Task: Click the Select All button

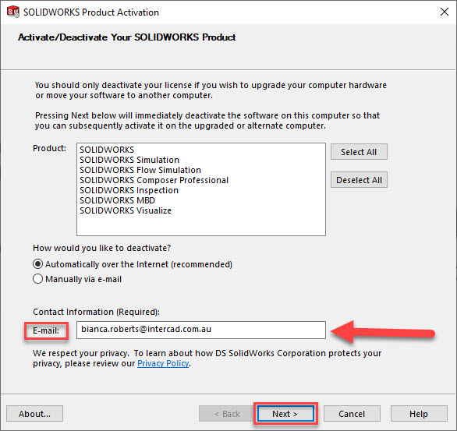Action: (x=359, y=152)
